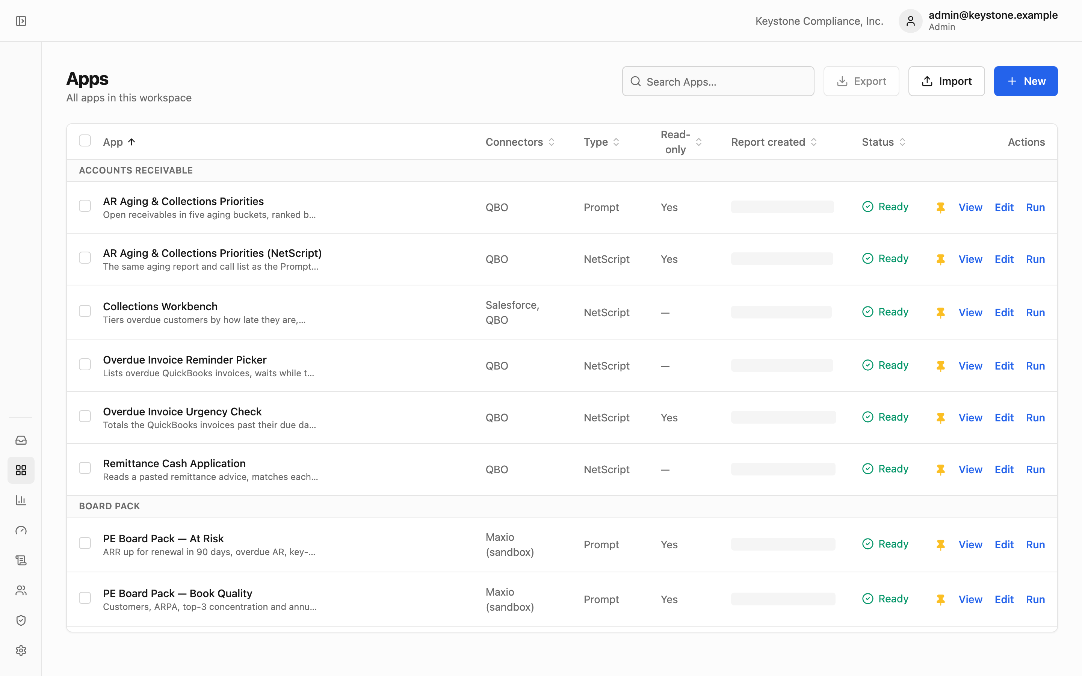Select checkbox for Overdue Invoice Urgency Check
This screenshot has height=676, width=1082.
coord(85,416)
